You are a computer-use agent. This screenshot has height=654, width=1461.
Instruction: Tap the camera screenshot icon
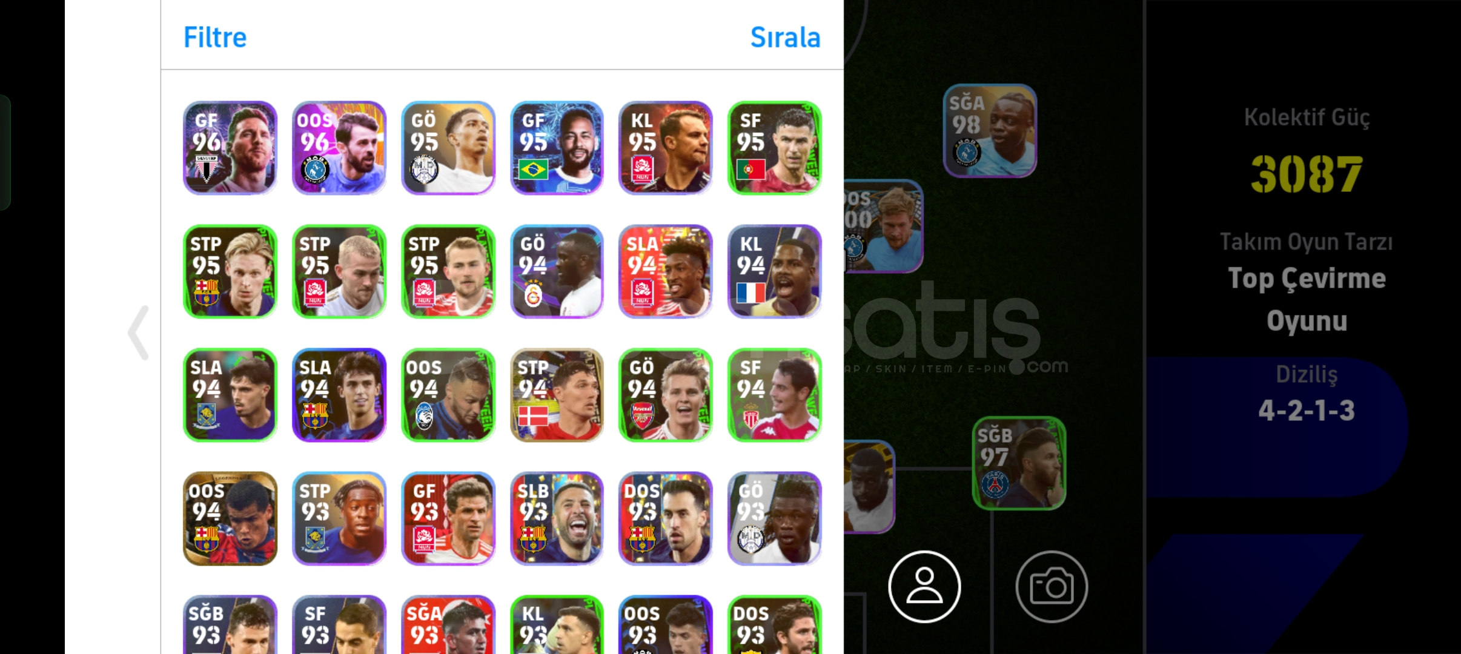[x=1052, y=586]
